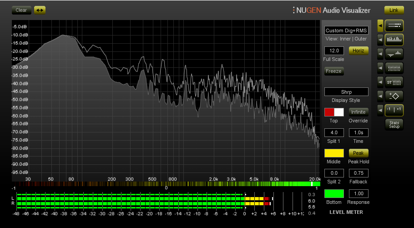Select the chevron-pattern spectrogram view icon
414x228 pixels.
[x=394, y=68]
